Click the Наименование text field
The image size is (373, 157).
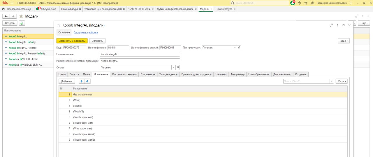pyautogui.click(x=140, y=54)
